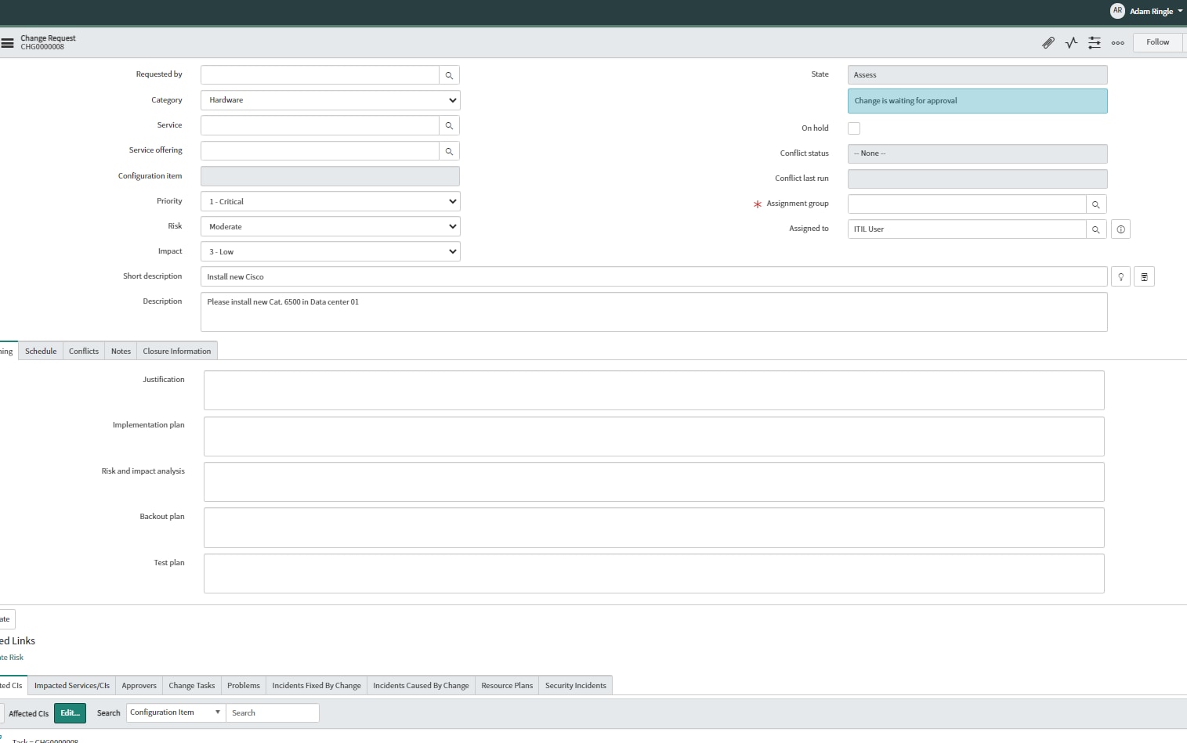This screenshot has width=1187, height=743.
Task: Open the attachments paperclip icon
Action: click(1048, 42)
